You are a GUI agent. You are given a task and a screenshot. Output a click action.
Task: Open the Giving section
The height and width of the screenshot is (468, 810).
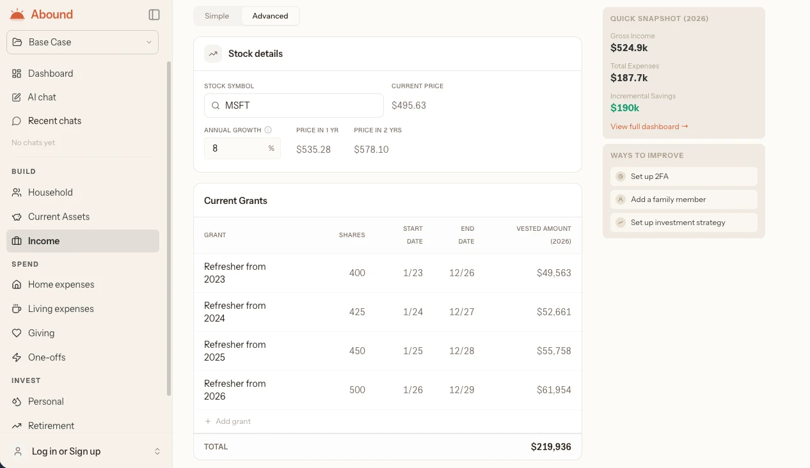(x=83, y=333)
